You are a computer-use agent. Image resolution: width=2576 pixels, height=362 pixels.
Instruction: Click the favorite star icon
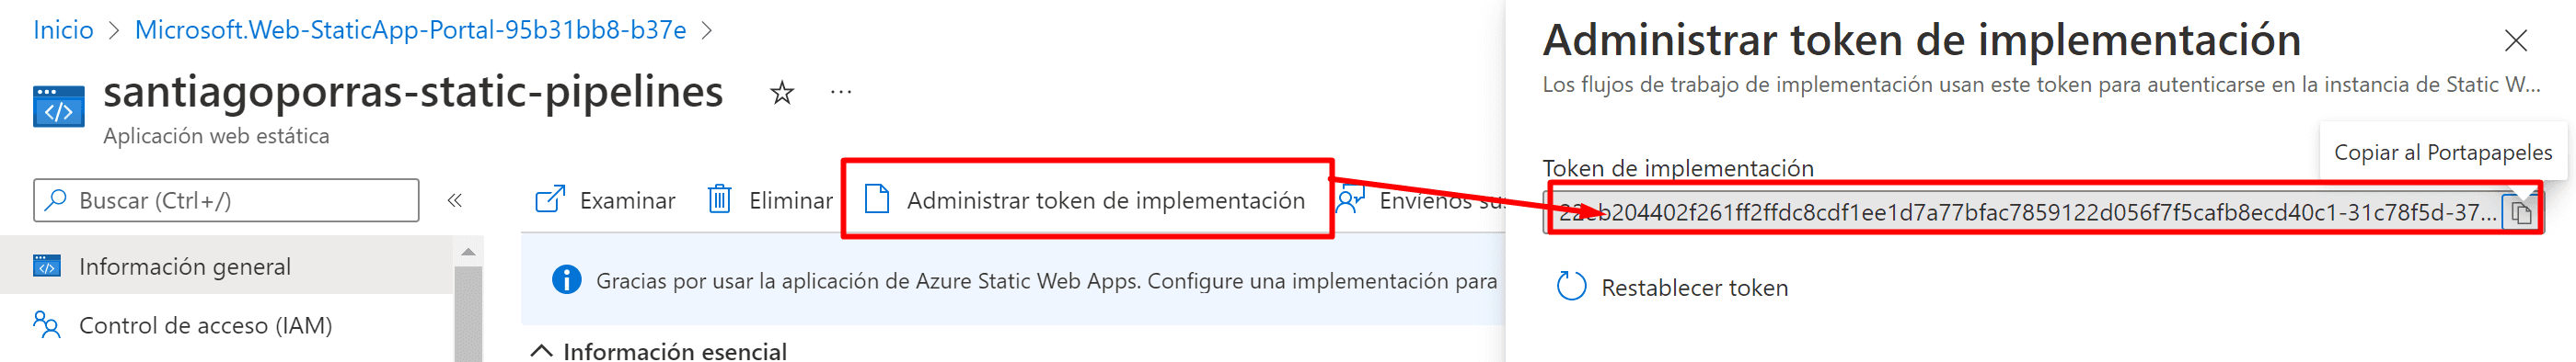[x=782, y=94]
